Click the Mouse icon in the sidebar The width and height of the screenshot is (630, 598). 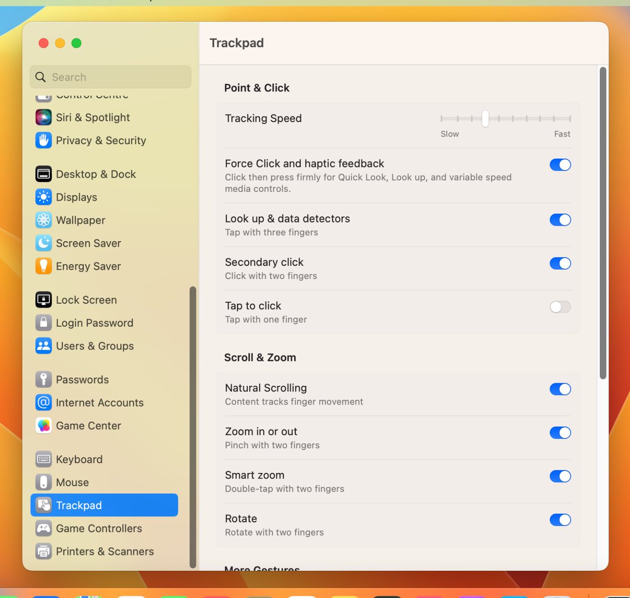point(43,482)
